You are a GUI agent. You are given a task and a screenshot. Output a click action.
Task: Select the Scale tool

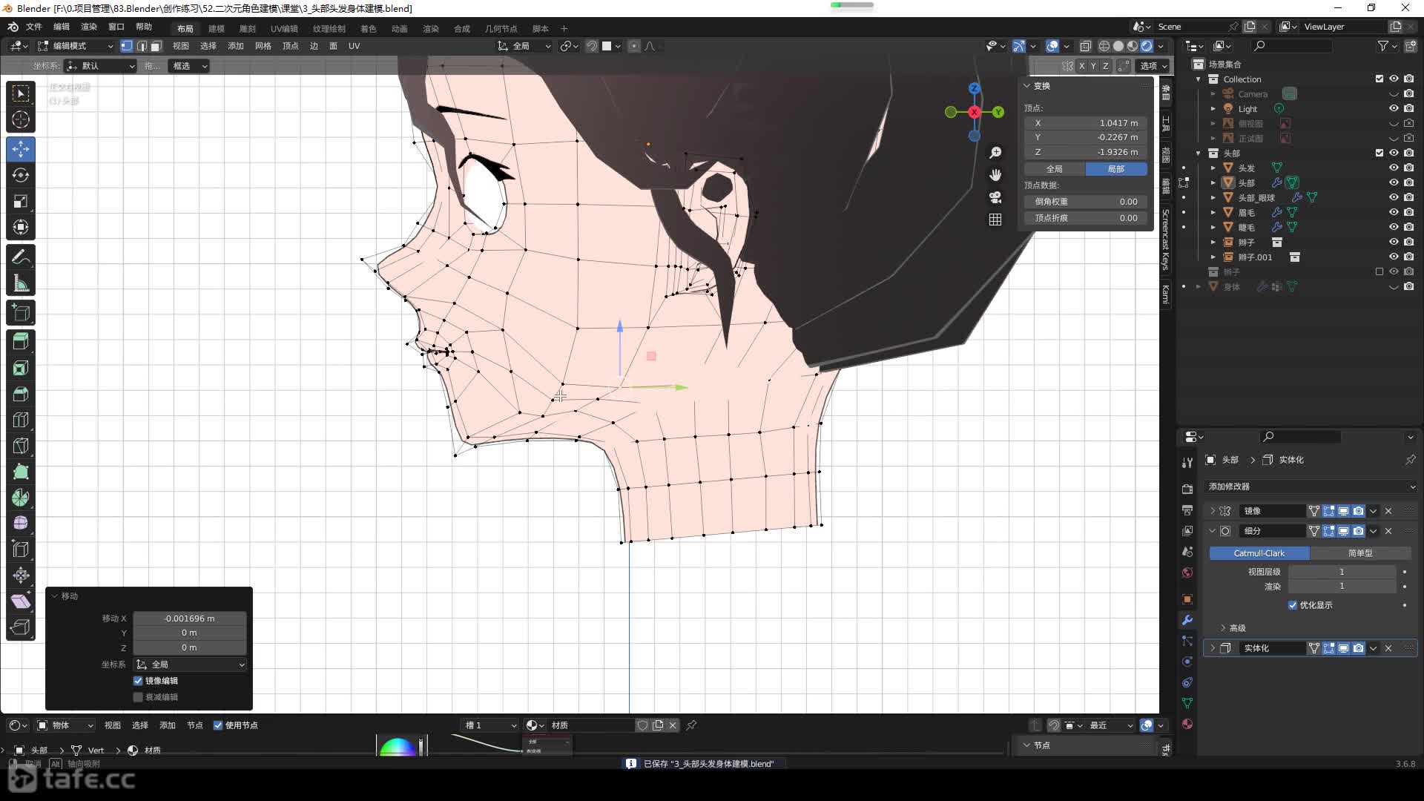pyautogui.click(x=21, y=201)
